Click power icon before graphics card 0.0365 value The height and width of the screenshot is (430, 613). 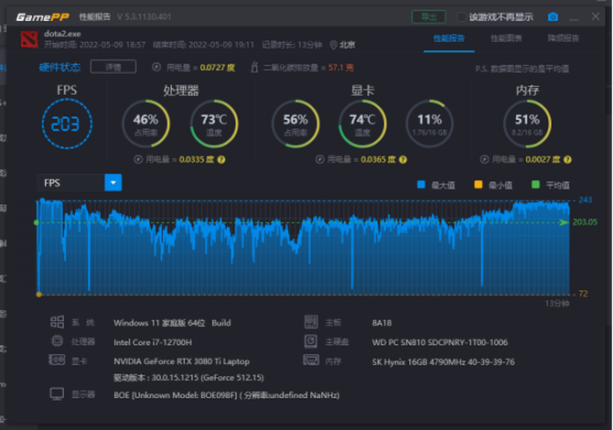click(x=320, y=159)
